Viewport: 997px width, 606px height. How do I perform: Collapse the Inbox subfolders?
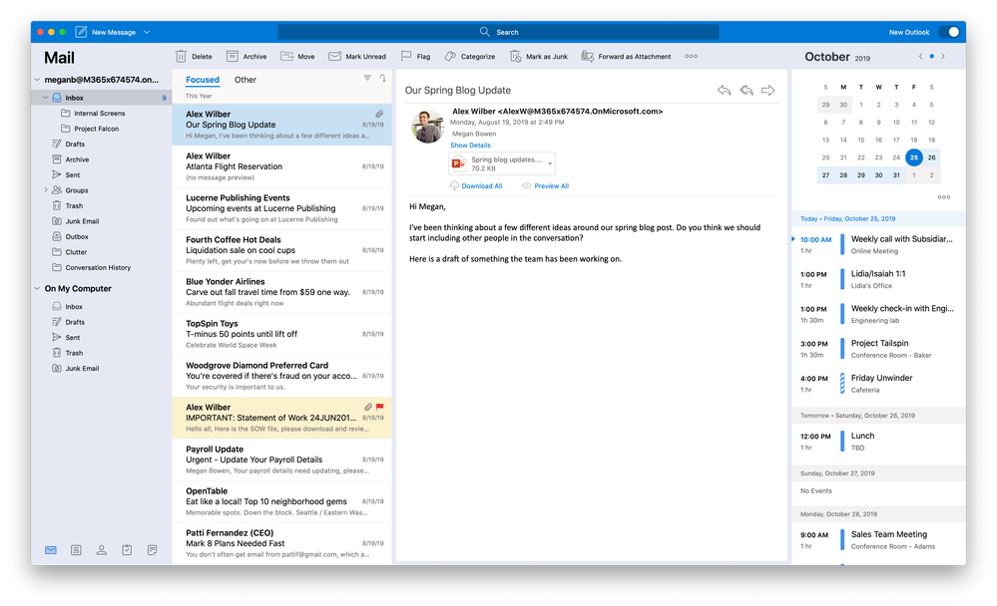(x=46, y=98)
